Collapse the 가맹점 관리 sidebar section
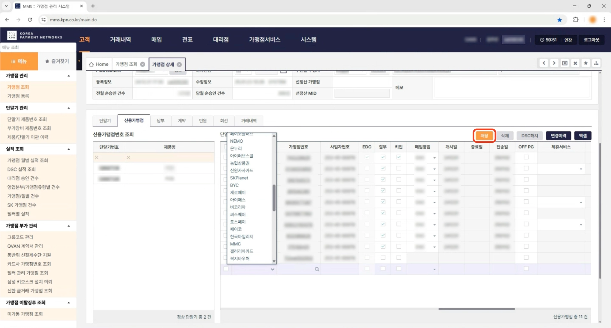The height and width of the screenshot is (328, 611). [69, 76]
